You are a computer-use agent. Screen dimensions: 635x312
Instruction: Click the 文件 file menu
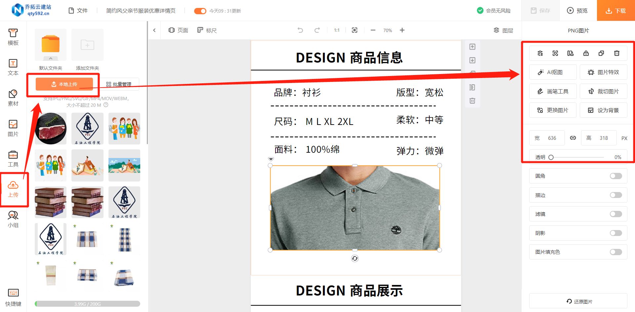78,11
